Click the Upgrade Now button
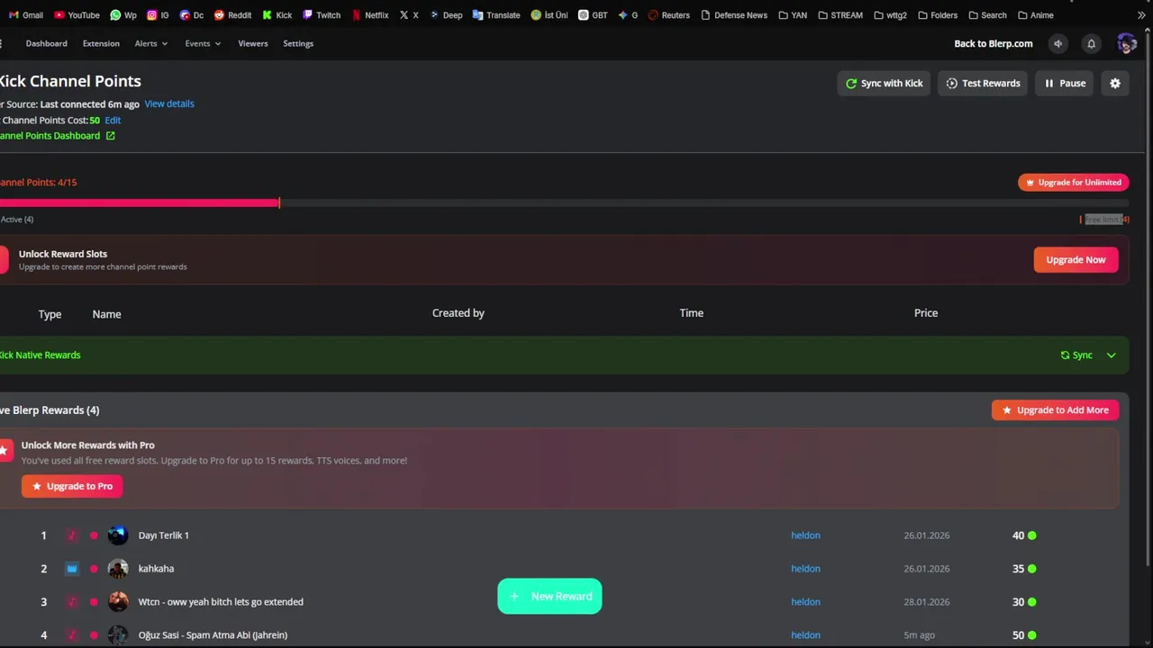Screen dimensions: 1153x648 click(x=1076, y=259)
